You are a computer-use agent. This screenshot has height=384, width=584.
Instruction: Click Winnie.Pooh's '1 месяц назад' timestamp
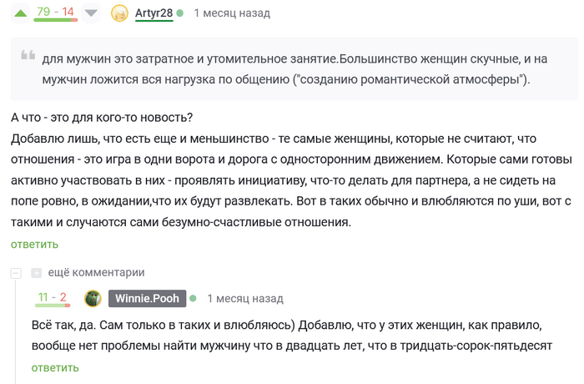(x=245, y=299)
